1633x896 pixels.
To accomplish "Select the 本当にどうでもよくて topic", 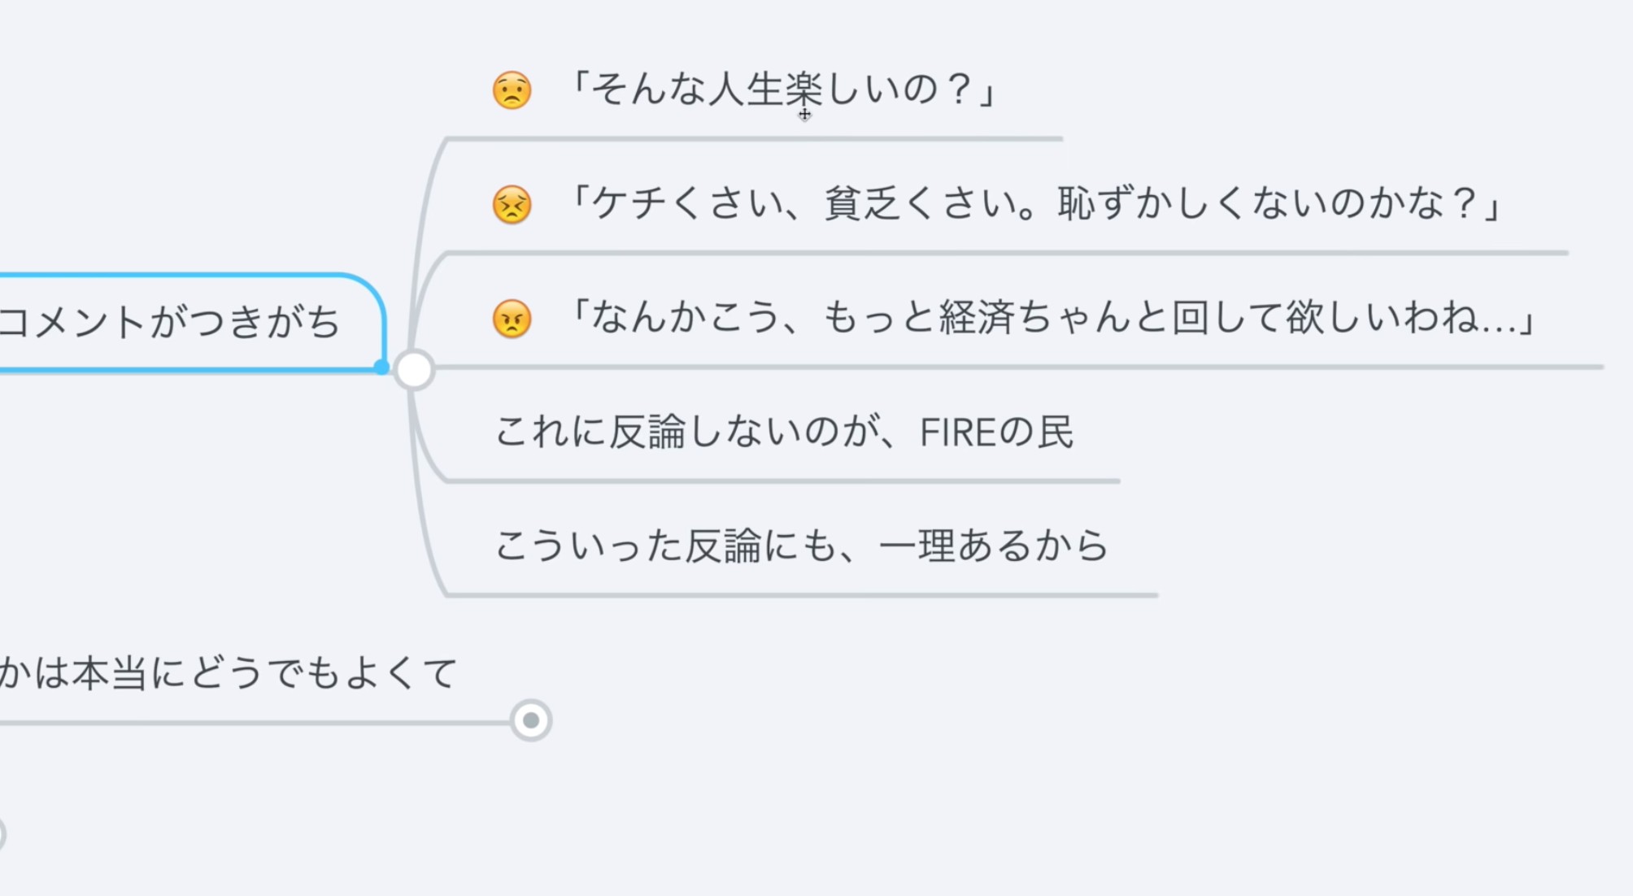I will [228, 674].
